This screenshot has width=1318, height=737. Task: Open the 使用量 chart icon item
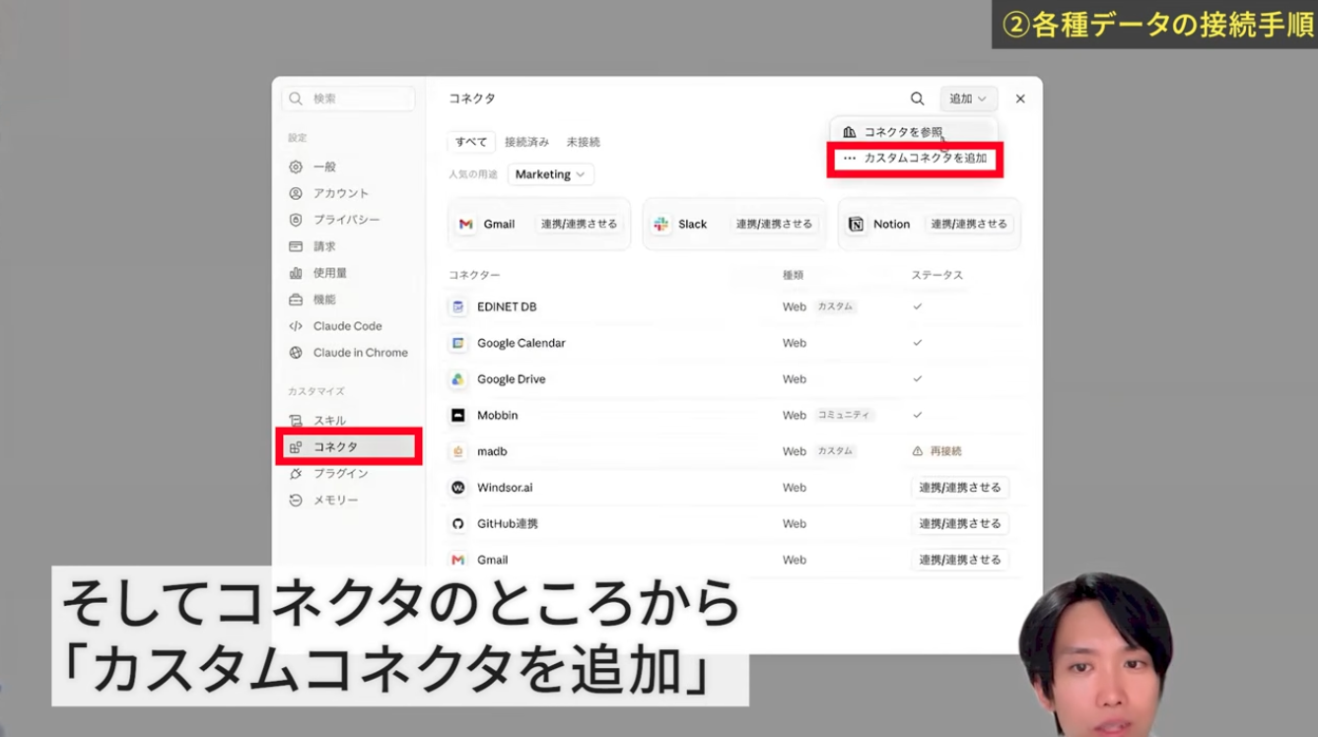[x=296, y=273]
